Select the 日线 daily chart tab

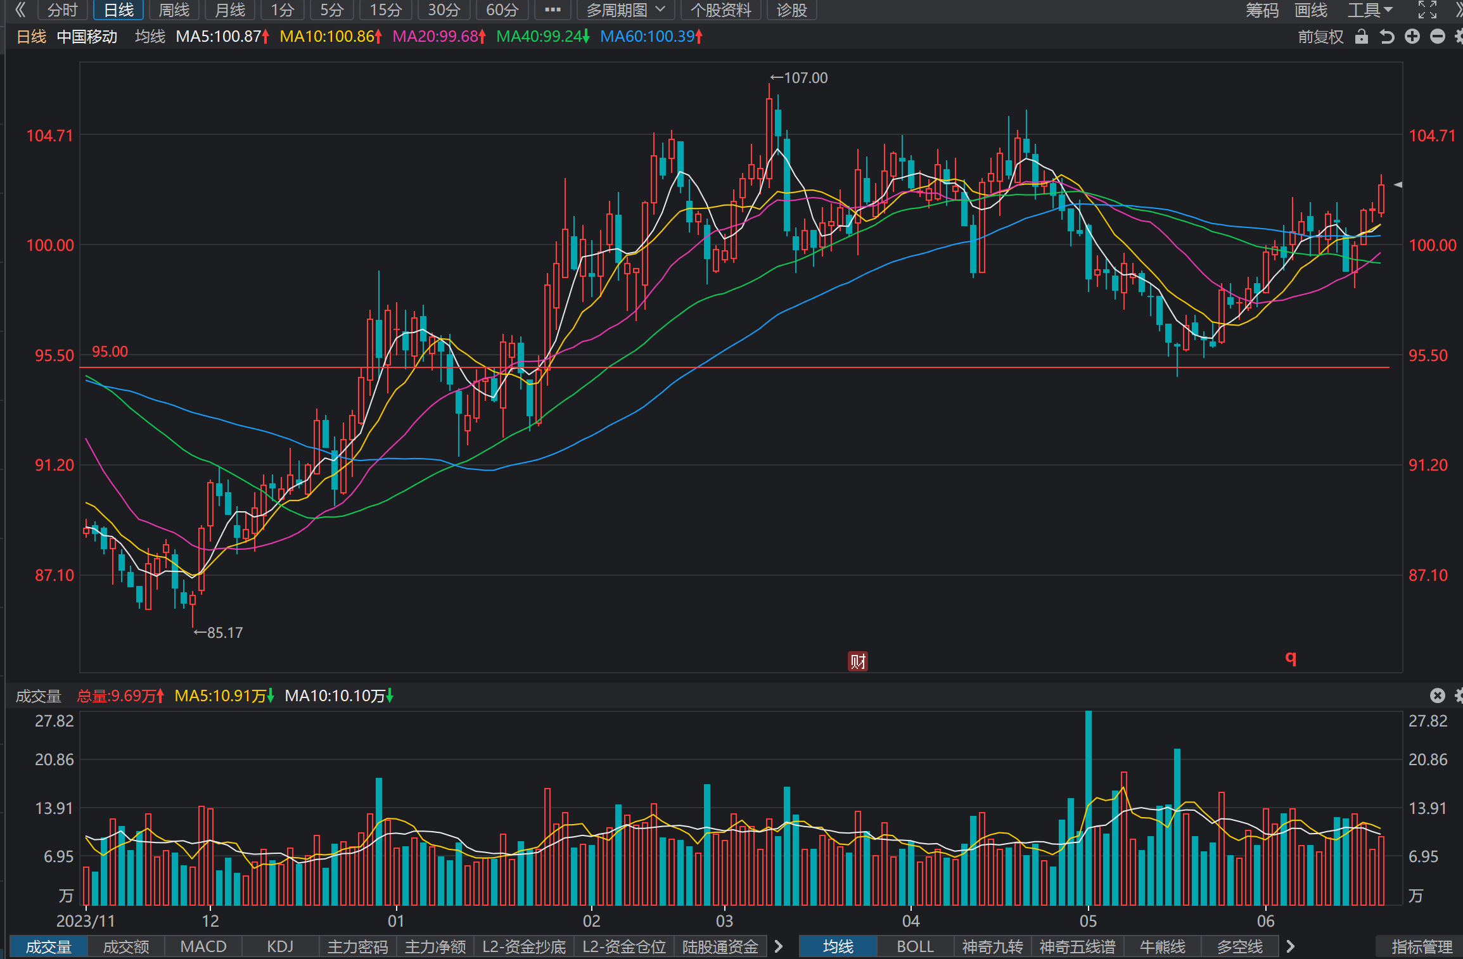pyautogui.click(x=118, y=10)
